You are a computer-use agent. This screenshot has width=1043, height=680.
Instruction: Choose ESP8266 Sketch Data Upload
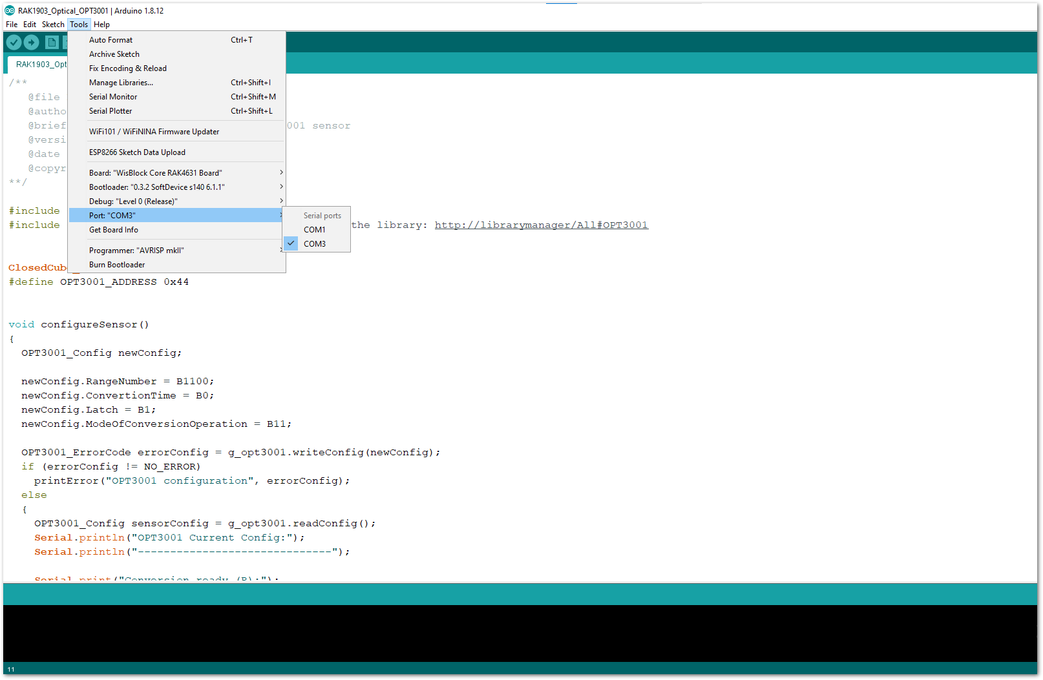tap(176, 152)
